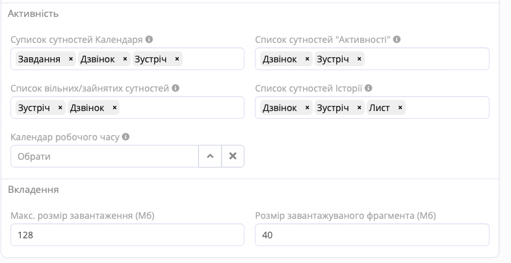The width and height of the screenshot is (511, 263).
Task: Remove Зустріч tag from Calendar entity list
Action: [177, 59]
